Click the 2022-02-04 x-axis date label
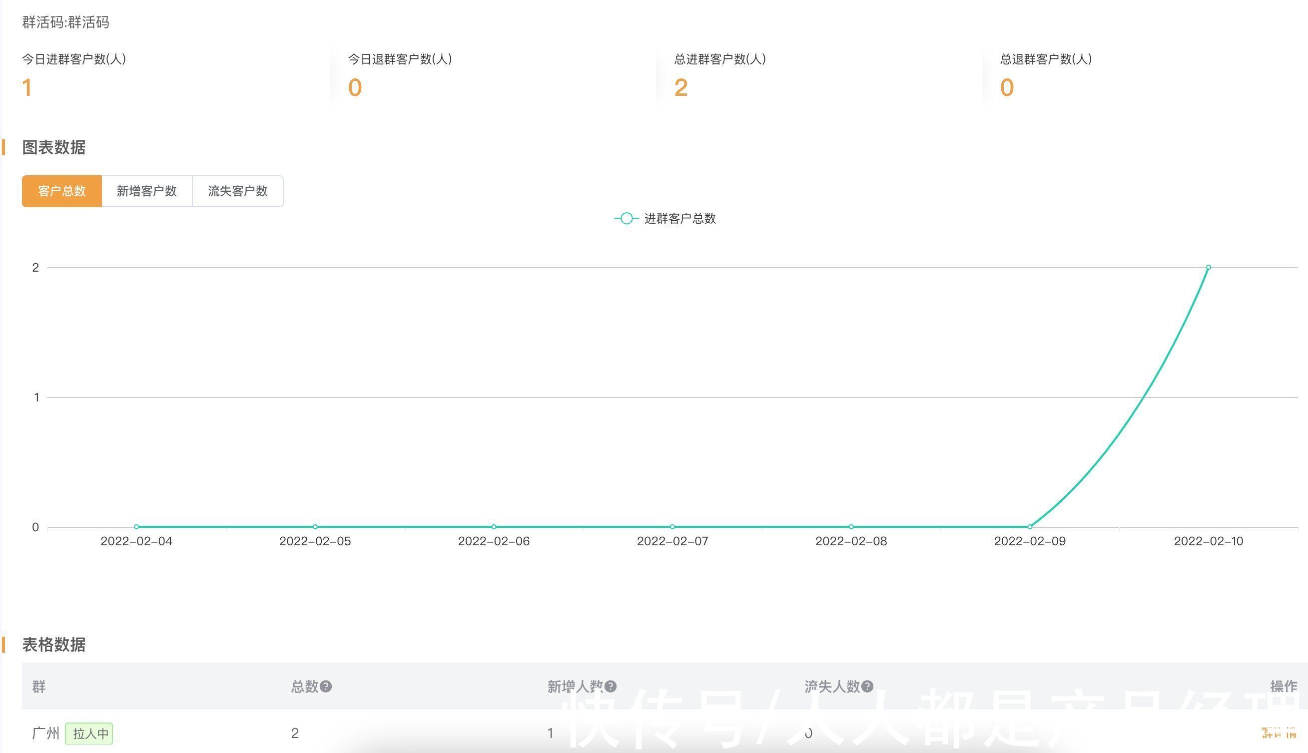The width and height of the screenshot is (1308, 753). tap(136, 541)
